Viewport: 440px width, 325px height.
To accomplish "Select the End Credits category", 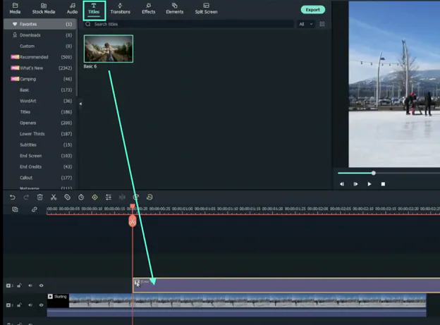I will pyautogui.click(x=39, y=166).
